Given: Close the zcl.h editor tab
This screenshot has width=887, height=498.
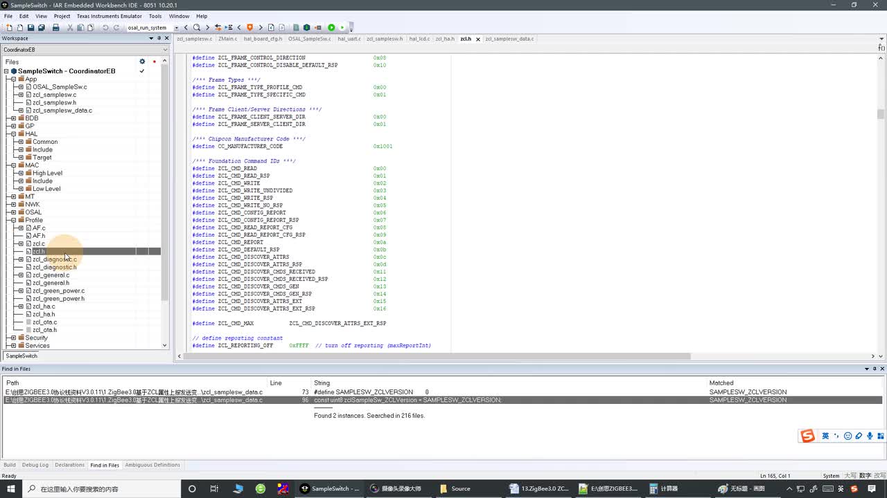Looking at the screenshot, I should click(477, 39).
